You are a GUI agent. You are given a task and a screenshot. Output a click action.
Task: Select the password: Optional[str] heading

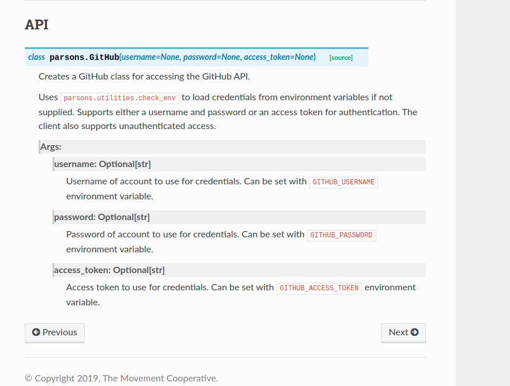pos(101,217)
